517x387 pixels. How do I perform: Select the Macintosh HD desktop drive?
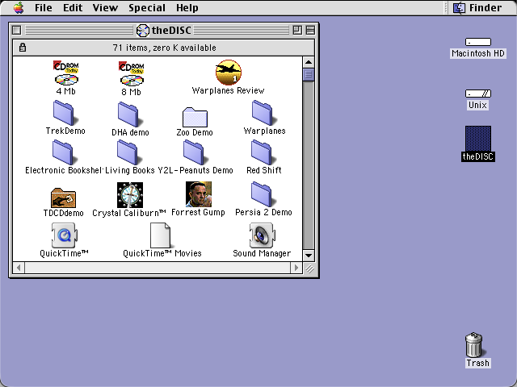pos(478,42)
